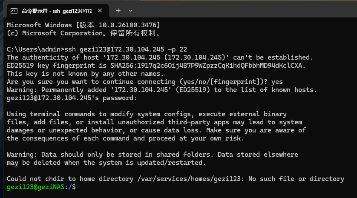
Task: Click the SHA256 fingerprint string
Action: (206, 66)
